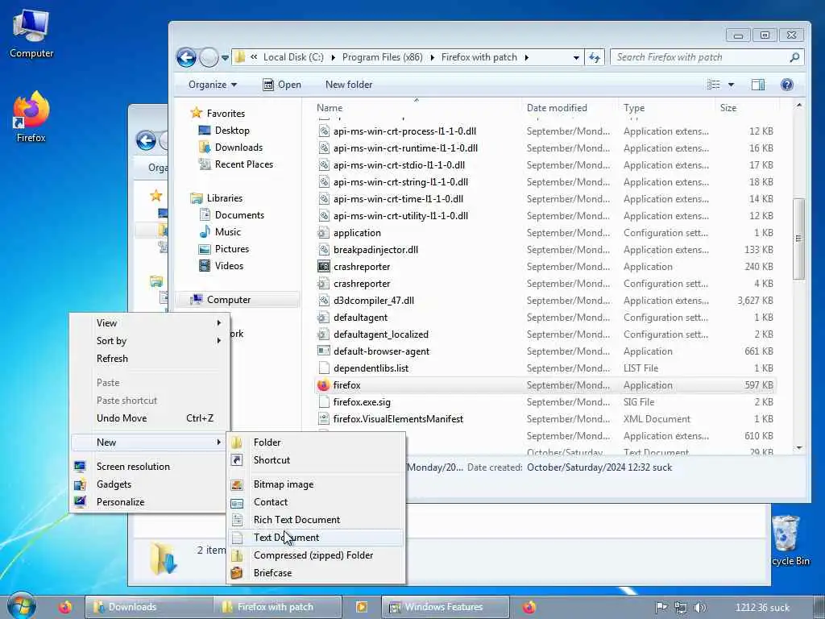The height and width of the screenshot is (619, 825).
Task: Open Organize dropdown menu
Action: [213, 85]
